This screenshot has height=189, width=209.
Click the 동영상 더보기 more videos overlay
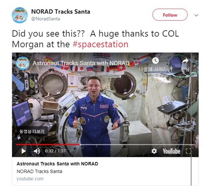tap(32, 131)
